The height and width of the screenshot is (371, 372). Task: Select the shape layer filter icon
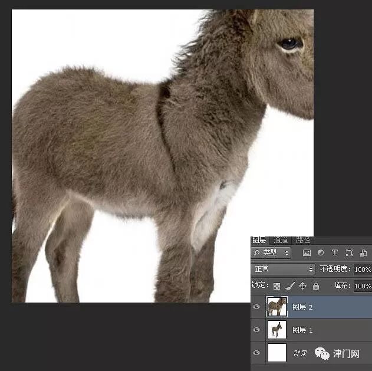point(349,253)
